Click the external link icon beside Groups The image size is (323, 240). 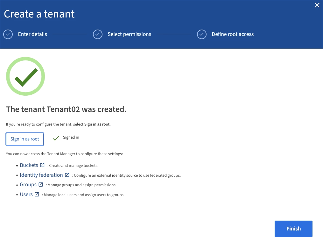[x=41, y=185]
